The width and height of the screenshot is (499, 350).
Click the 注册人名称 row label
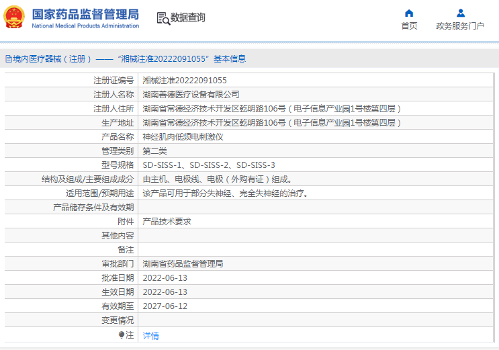(114, 95)
